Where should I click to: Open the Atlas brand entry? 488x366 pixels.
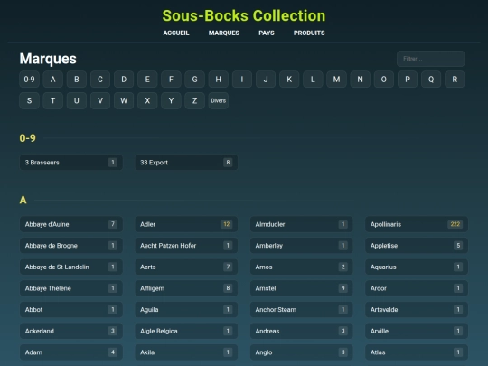click(417, 352)
